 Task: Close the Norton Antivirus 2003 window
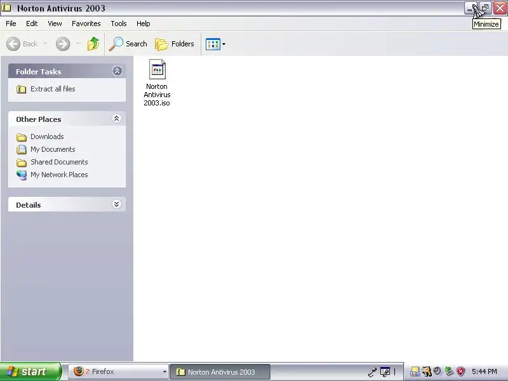pyautogui.click(x=500, y=8)
